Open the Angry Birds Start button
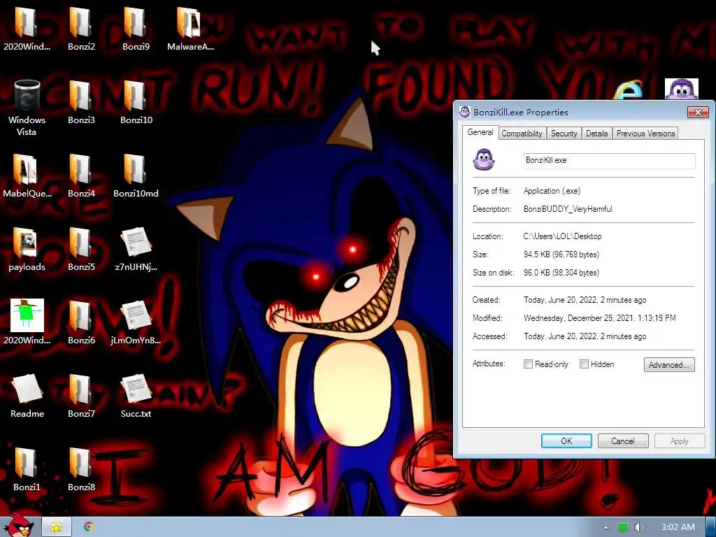 pyautogui.click(x=20, y=525)
